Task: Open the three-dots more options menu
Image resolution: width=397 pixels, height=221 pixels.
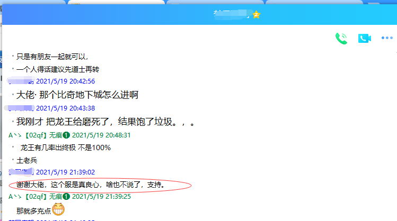Action: point(387,38)
